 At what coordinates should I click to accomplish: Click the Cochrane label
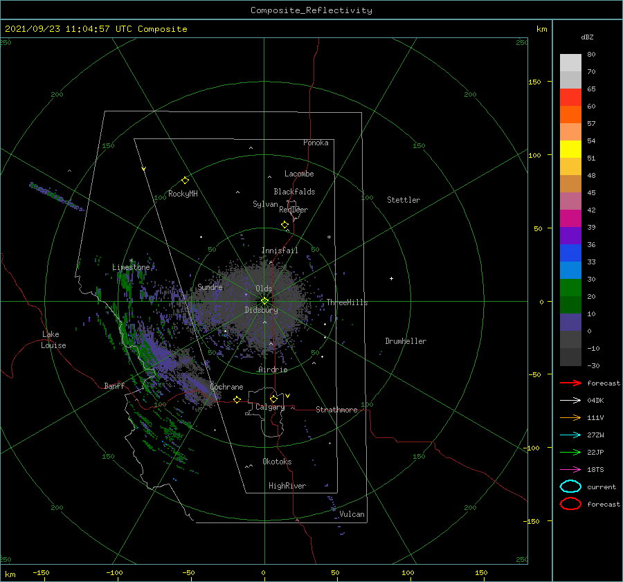tap(226, 387)
